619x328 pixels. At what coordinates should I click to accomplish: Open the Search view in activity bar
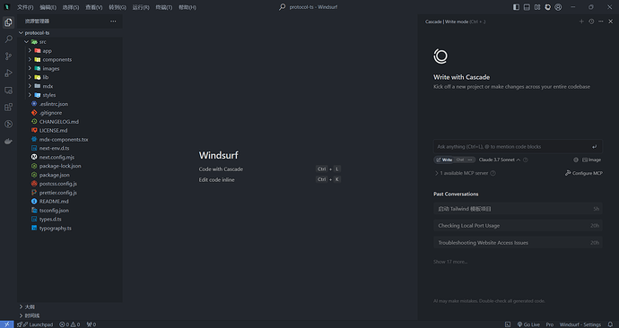8,39
